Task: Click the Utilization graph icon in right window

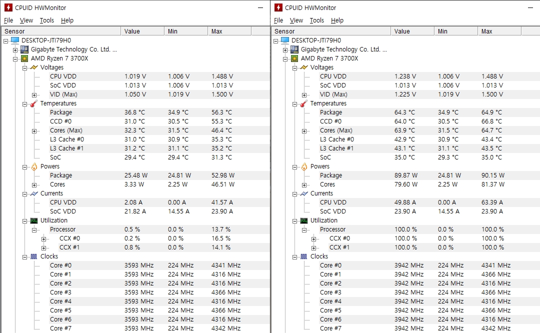Action: (304, 220)
